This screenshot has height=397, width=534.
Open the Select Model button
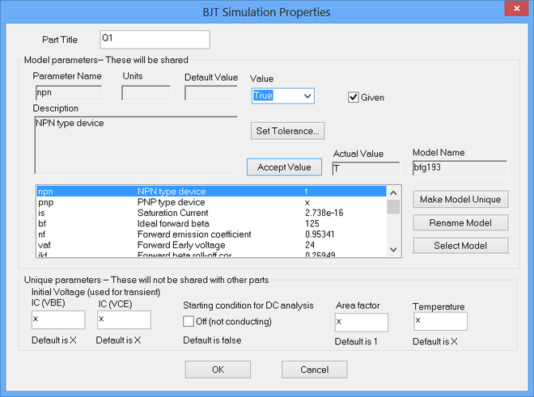460,245
